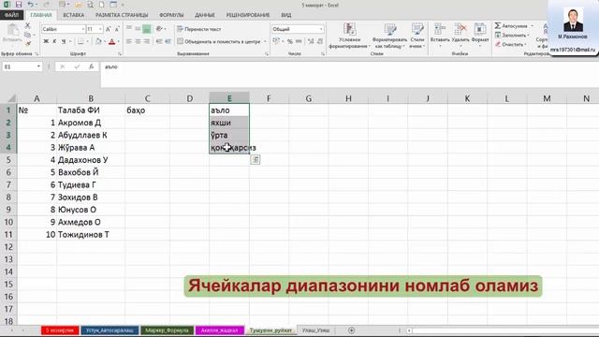Image resolution: width=599 pixels, height=337 pixels.
Task: Expand the Объединить и поместить в центре arrow
Action: (x=265, y=41)
